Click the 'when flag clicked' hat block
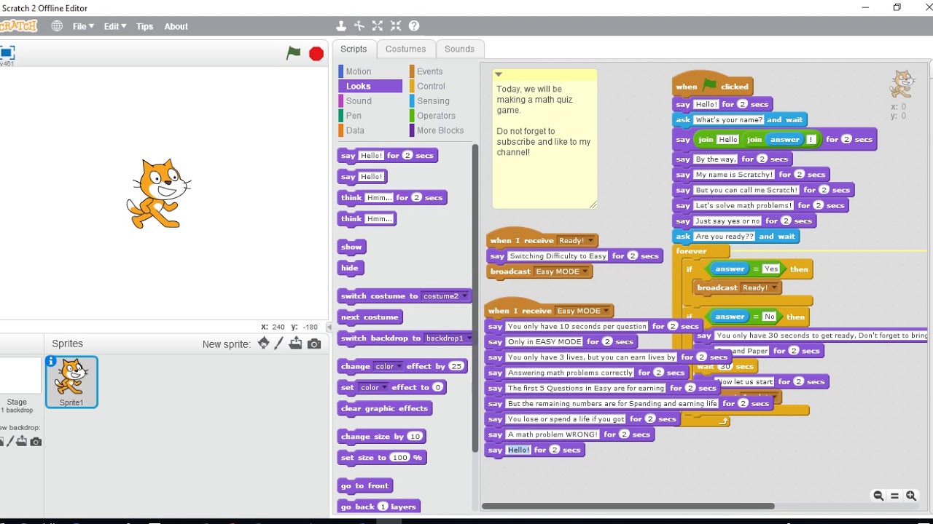The height and width of the screenshot is (524, 933). click(711, 84)
